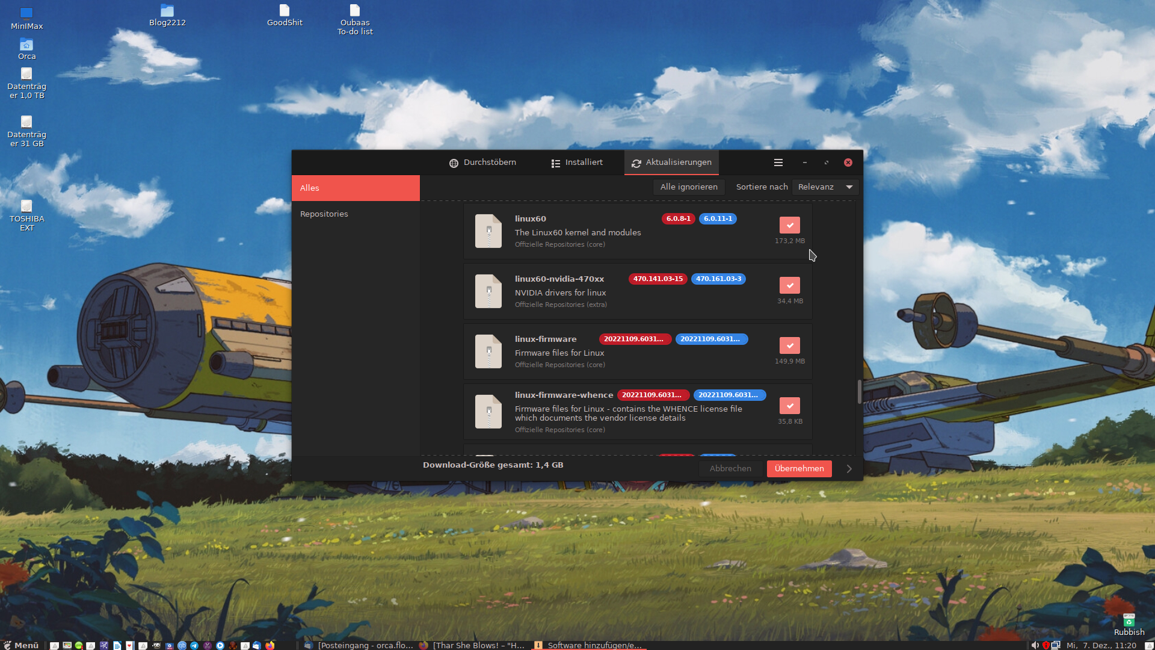Viewport: 1155px width, 650px height.
Task: Click the volume speaker icon in tray
Action: tap(1035, 645)
